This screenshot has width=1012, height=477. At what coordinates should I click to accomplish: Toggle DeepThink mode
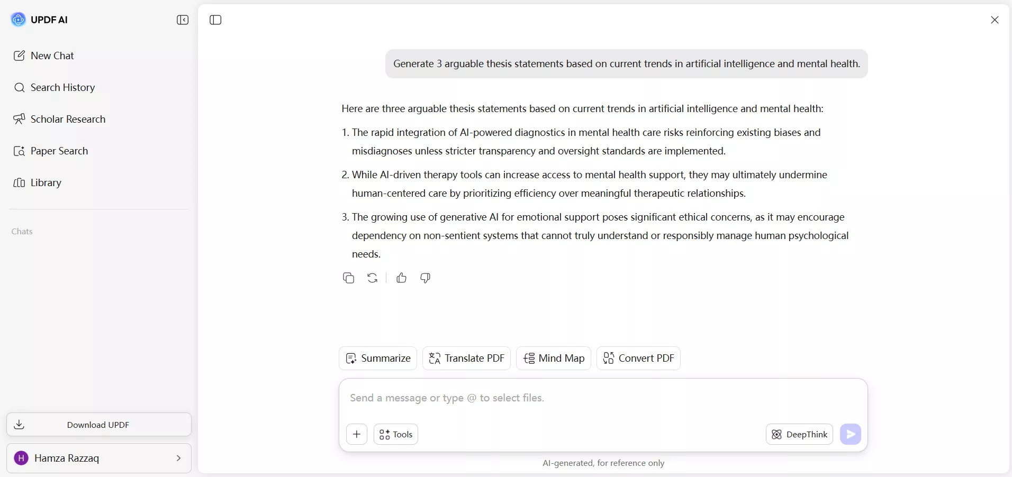[799, 434]
